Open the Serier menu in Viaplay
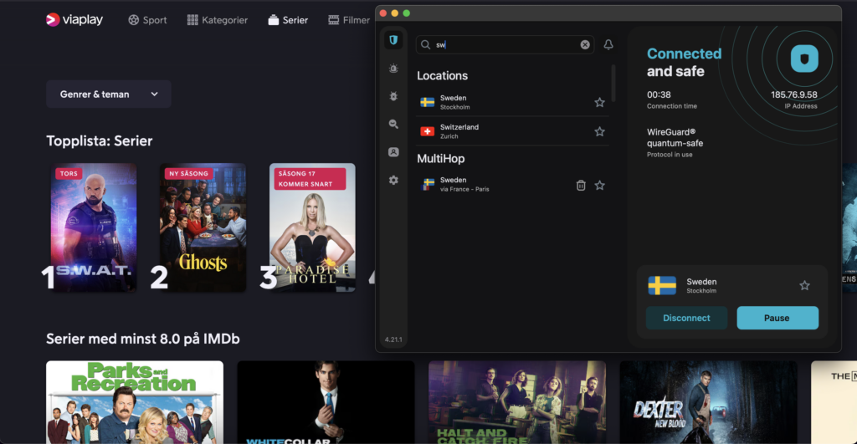857x444 pixels. coord(288,20)
